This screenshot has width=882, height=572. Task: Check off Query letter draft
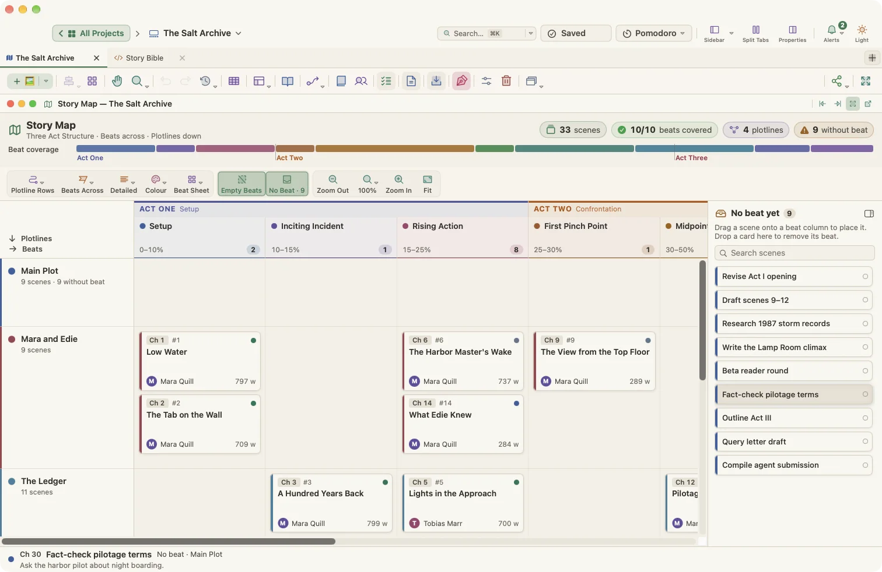tap(865, 442)
